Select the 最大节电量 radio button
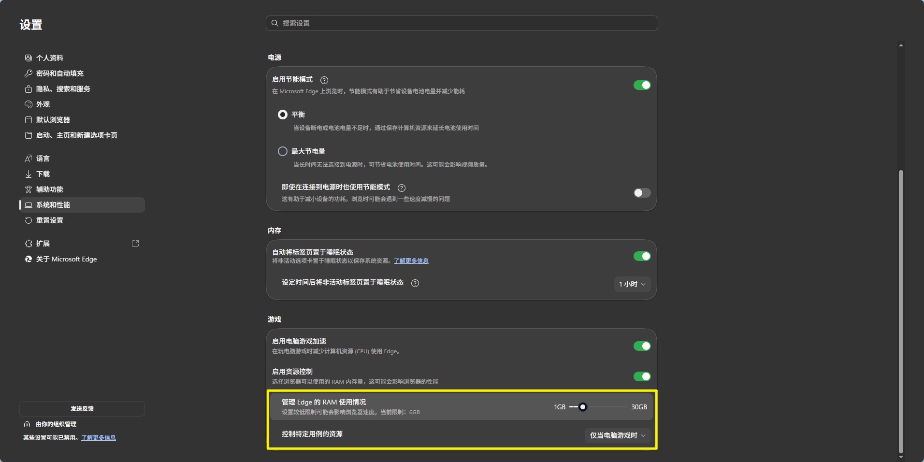This screenshot has height=462, width=924. tap(283, 151)
